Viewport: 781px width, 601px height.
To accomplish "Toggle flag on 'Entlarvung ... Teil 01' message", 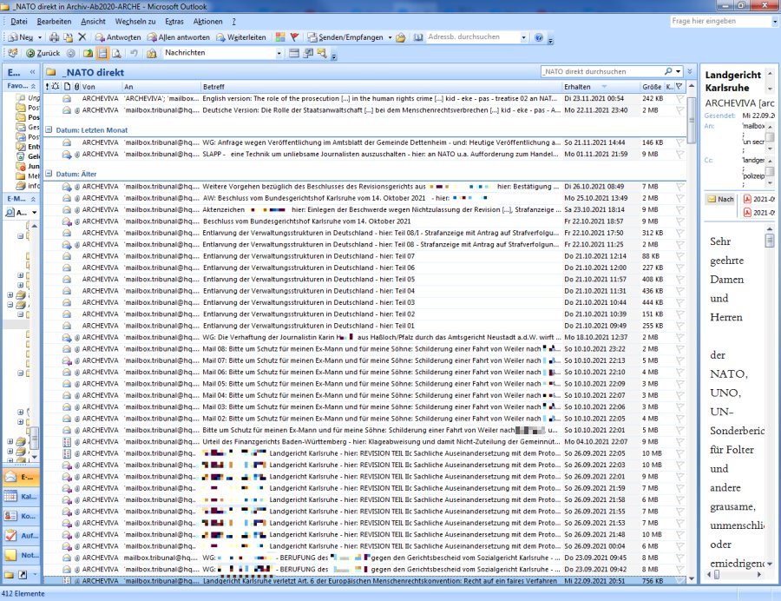I will 679,326.
